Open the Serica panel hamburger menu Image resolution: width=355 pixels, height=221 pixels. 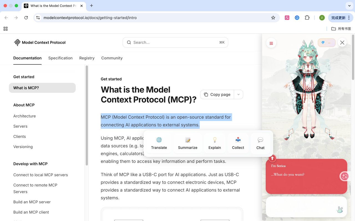point(271,43)
